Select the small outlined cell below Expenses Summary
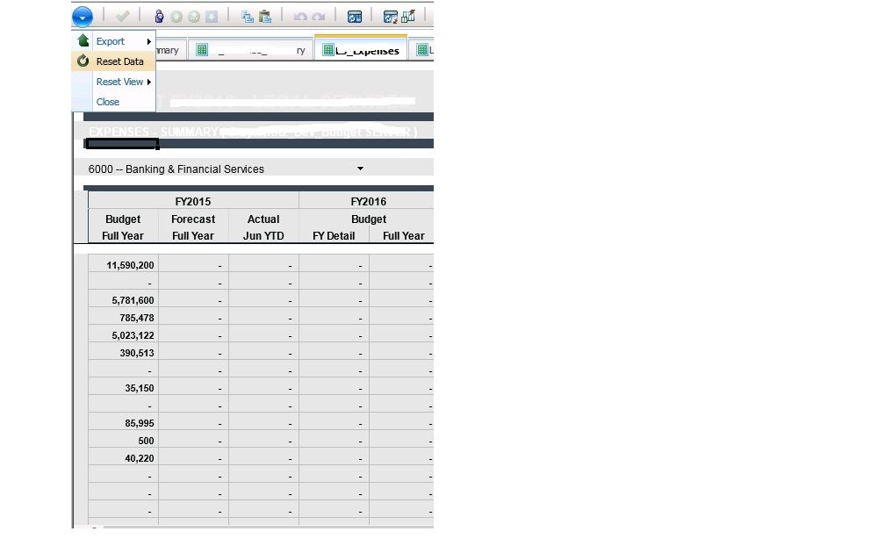The height and width of the screenshot is (553, 885). coord(122,145)
